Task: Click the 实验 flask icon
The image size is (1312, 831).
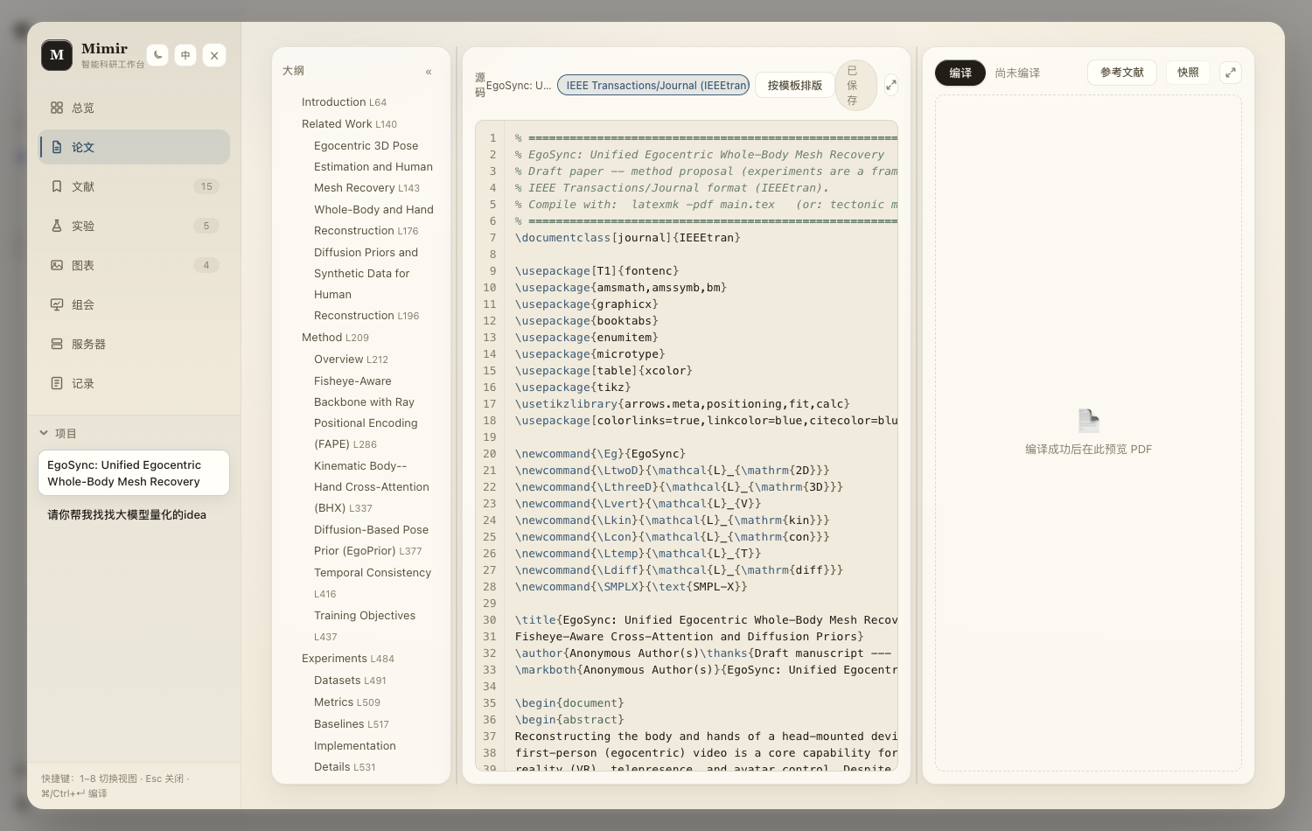Action: [x=57, y=226]
